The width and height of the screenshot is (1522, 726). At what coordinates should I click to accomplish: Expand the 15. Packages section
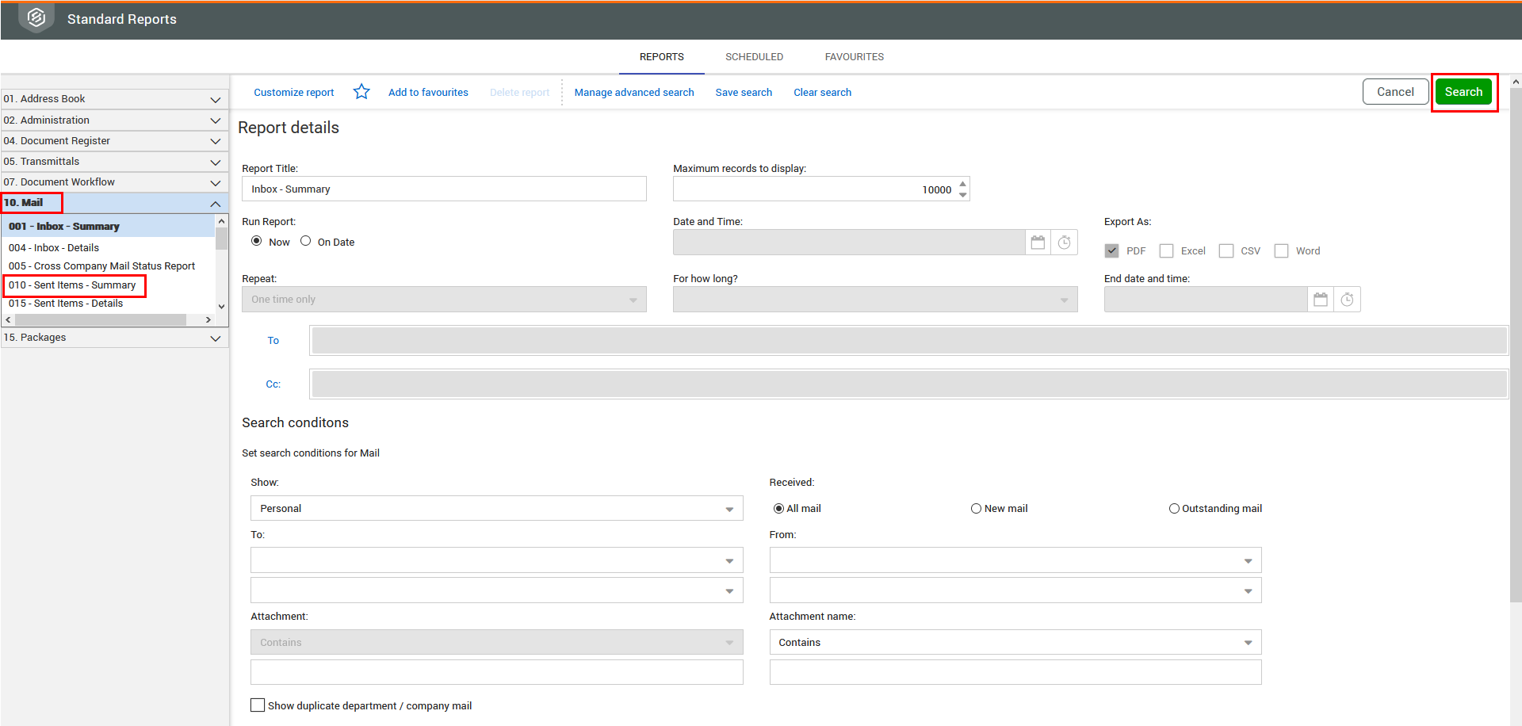(x=114, y=338)
